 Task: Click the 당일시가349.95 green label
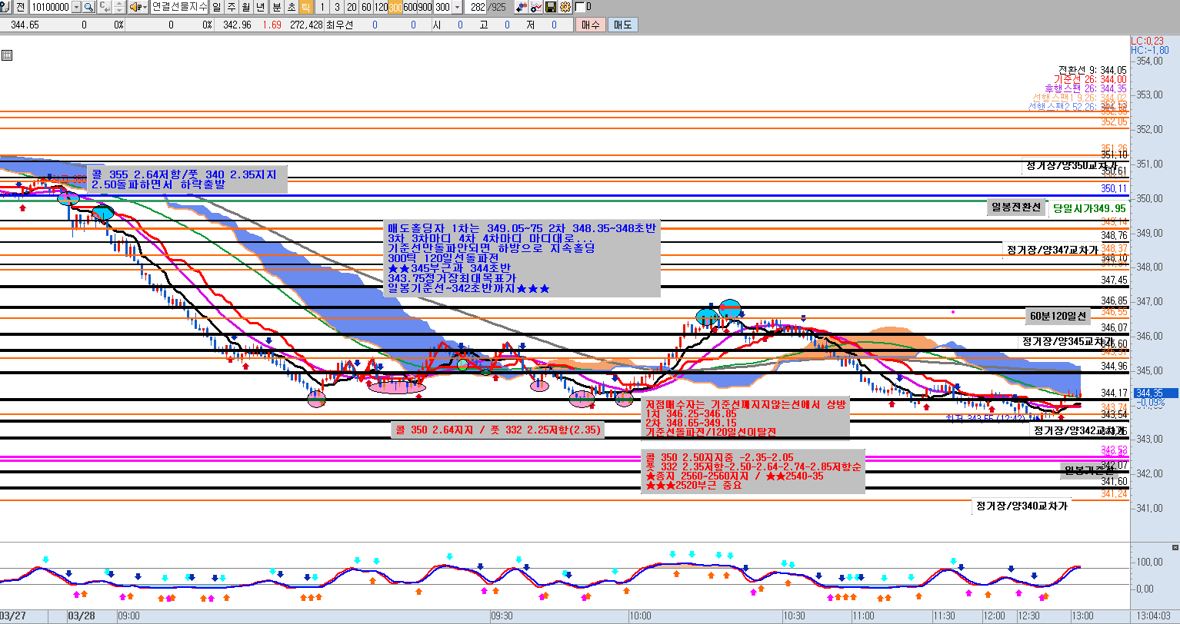[x=1089, y=208]
